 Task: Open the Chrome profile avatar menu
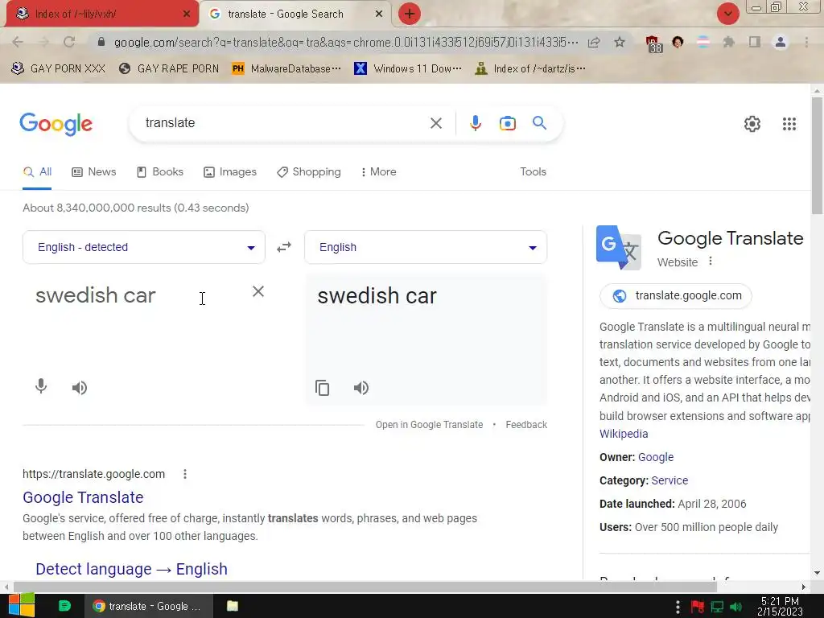pyautogui.click(x=781, y=42)
